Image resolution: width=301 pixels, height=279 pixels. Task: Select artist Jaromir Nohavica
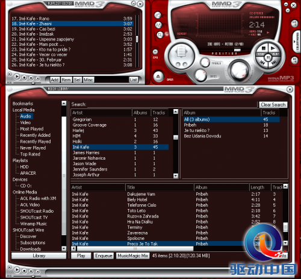120,158
